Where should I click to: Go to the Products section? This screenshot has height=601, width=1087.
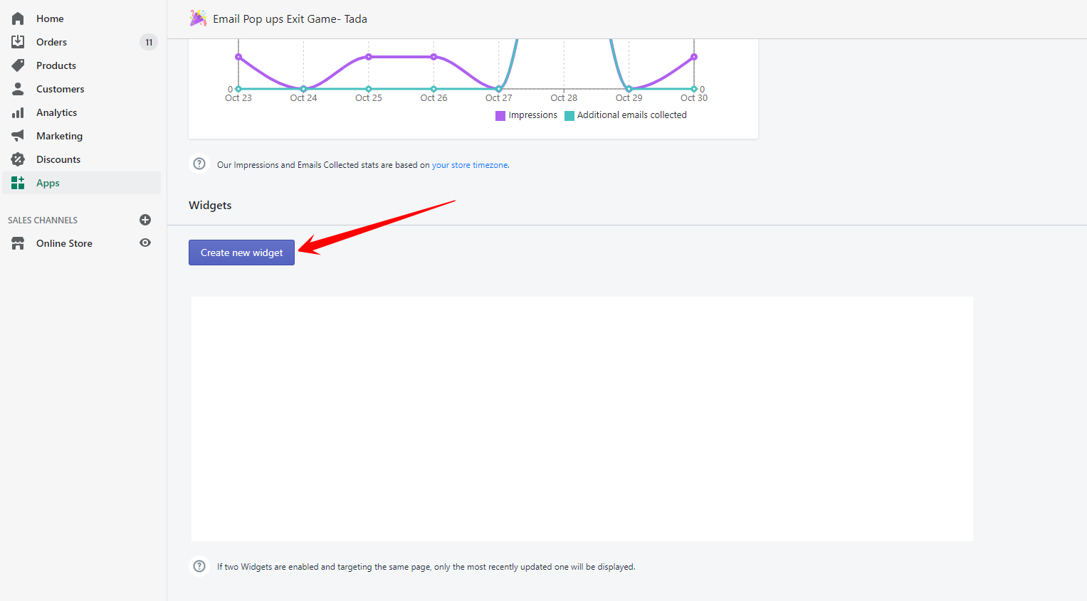(82, 65)
